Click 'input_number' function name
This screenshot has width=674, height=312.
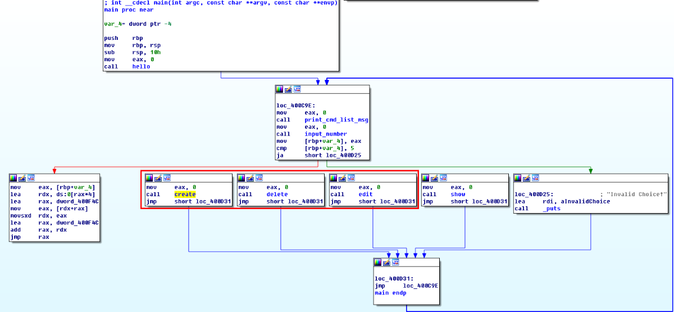[326, 134]
